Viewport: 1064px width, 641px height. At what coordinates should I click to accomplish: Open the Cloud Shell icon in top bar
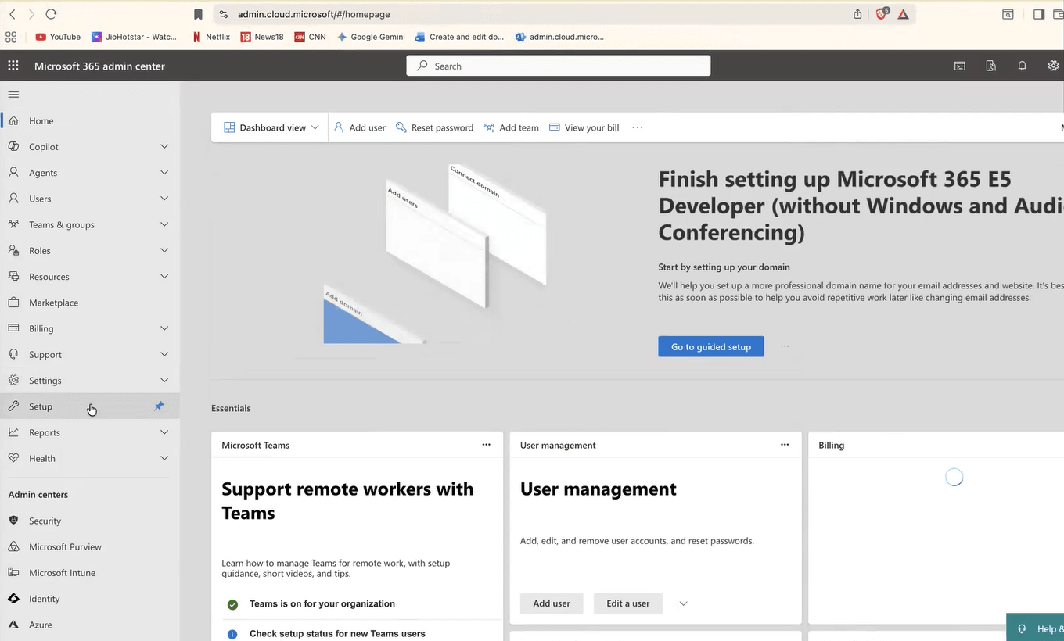(x=960, y=66)
